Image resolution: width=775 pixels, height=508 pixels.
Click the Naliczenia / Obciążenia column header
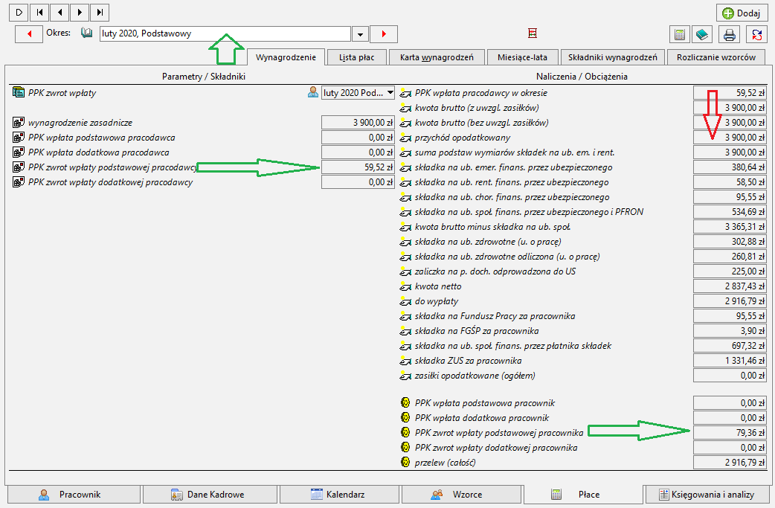[x=582, y=77]
